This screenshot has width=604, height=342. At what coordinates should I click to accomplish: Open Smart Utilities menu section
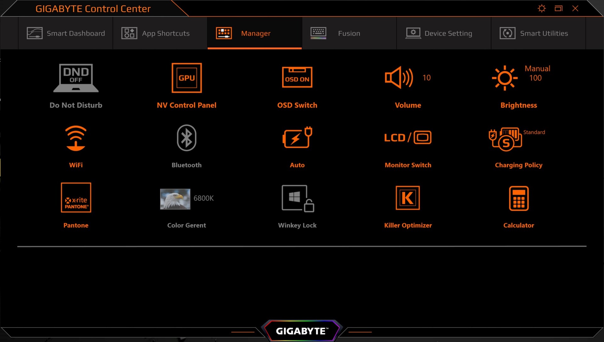coord(535,33)
